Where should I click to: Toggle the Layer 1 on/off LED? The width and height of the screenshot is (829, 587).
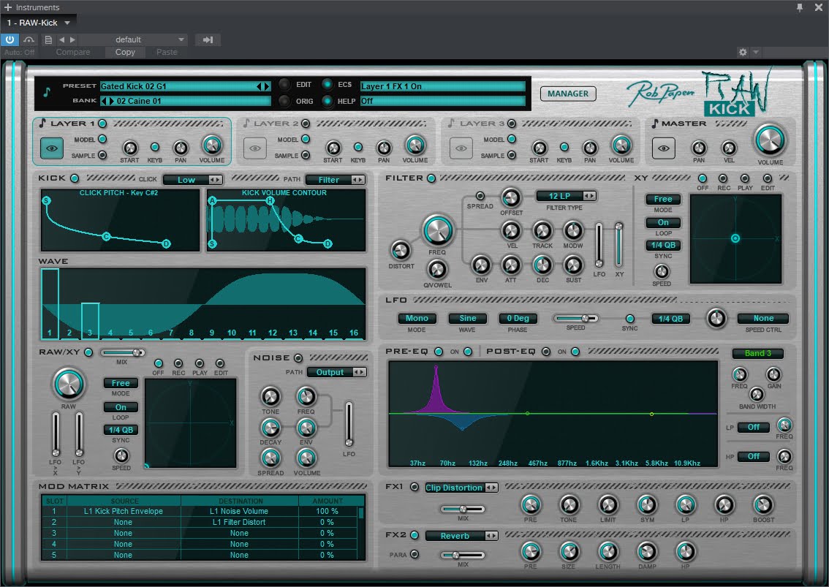(102, 124)
